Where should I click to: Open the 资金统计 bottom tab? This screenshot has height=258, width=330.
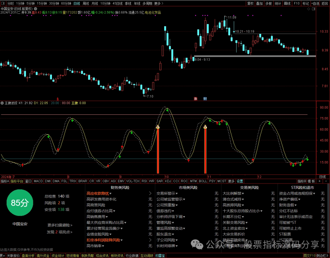click(x=58, y=256)
